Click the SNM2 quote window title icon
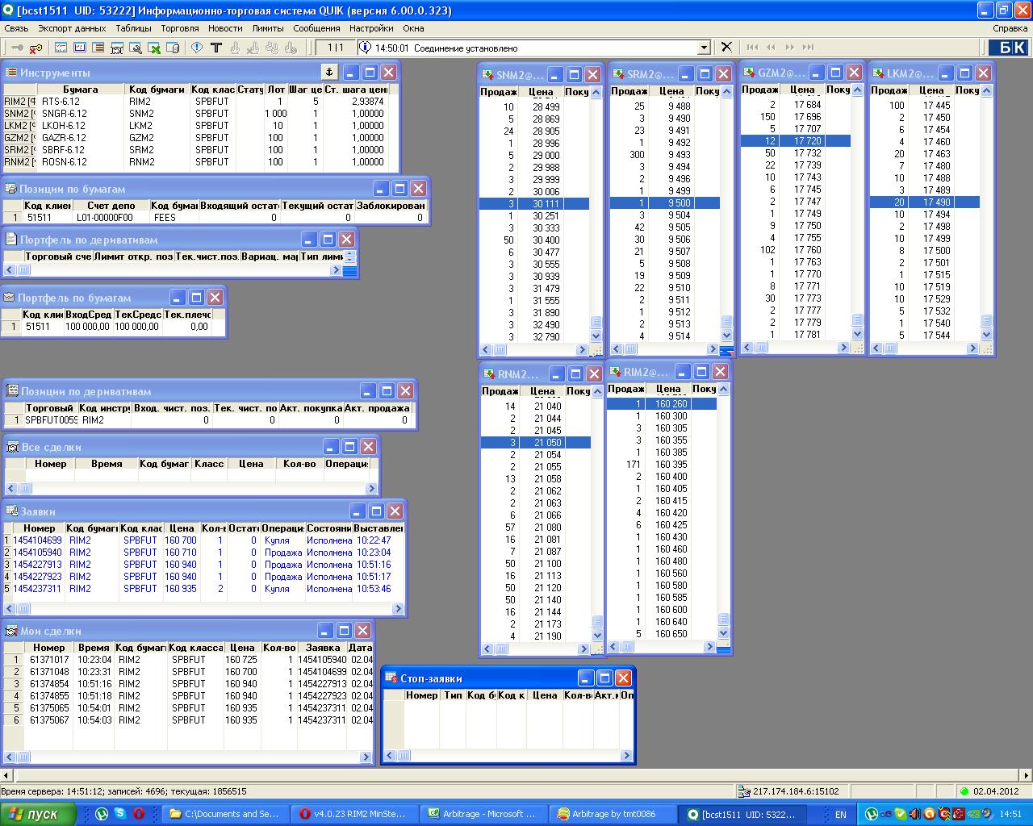The width and height of the screenshot is (1033, 826). coord(487,75)
